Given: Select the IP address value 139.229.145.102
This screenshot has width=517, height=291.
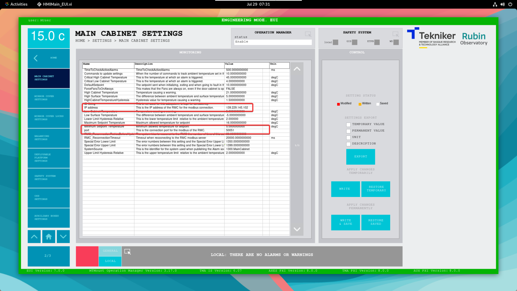Looking at the screenshot, I should click(237, 108).
